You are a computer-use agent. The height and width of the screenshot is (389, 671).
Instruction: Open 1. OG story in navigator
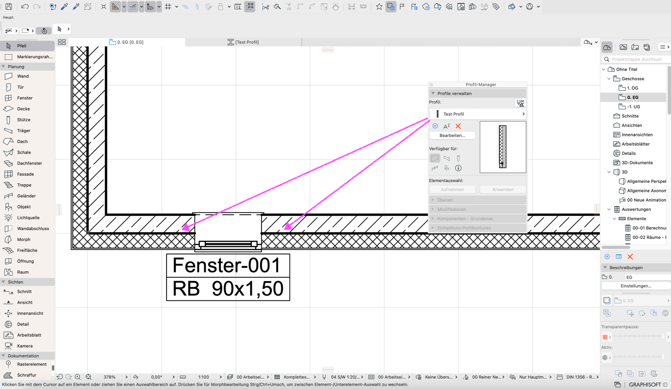pos(632,88)
